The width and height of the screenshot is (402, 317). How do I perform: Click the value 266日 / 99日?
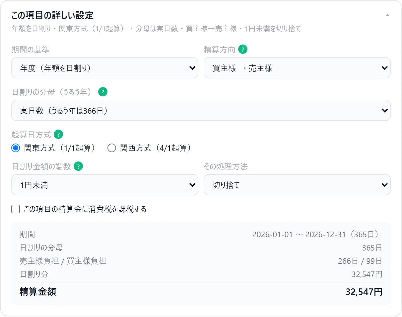pyautogui.click(x=360, y=261)
